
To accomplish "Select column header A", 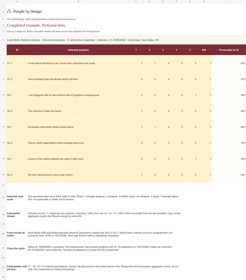I will point(17,2).
